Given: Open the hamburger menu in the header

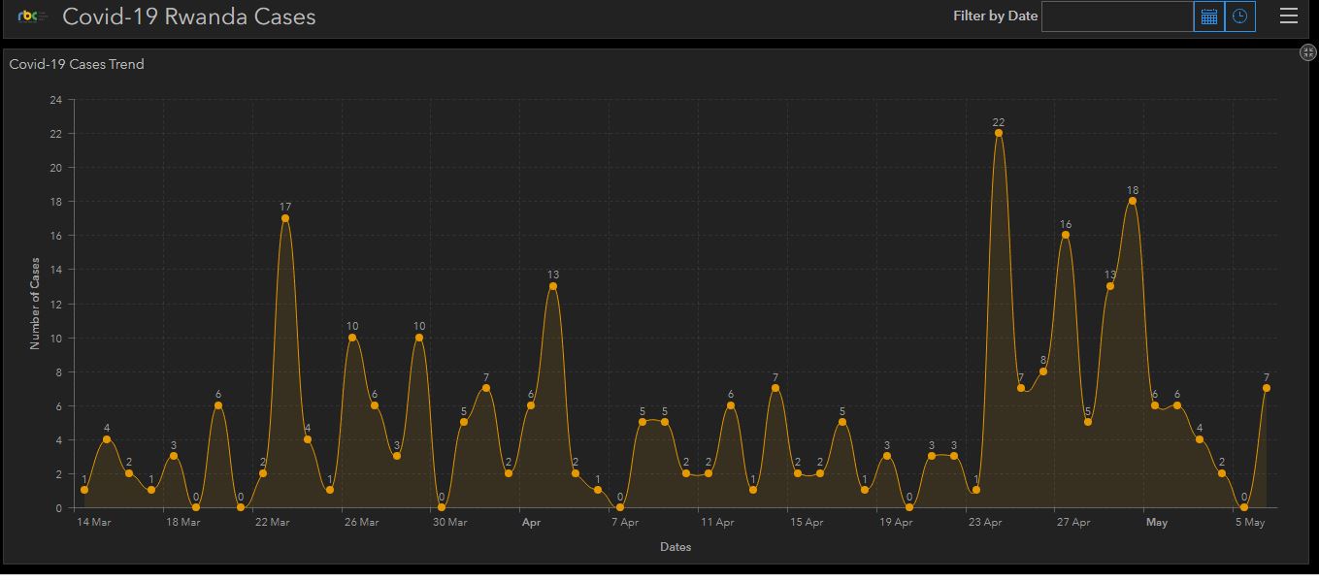Looking at the screenshot, I should tap(1288, 16).
